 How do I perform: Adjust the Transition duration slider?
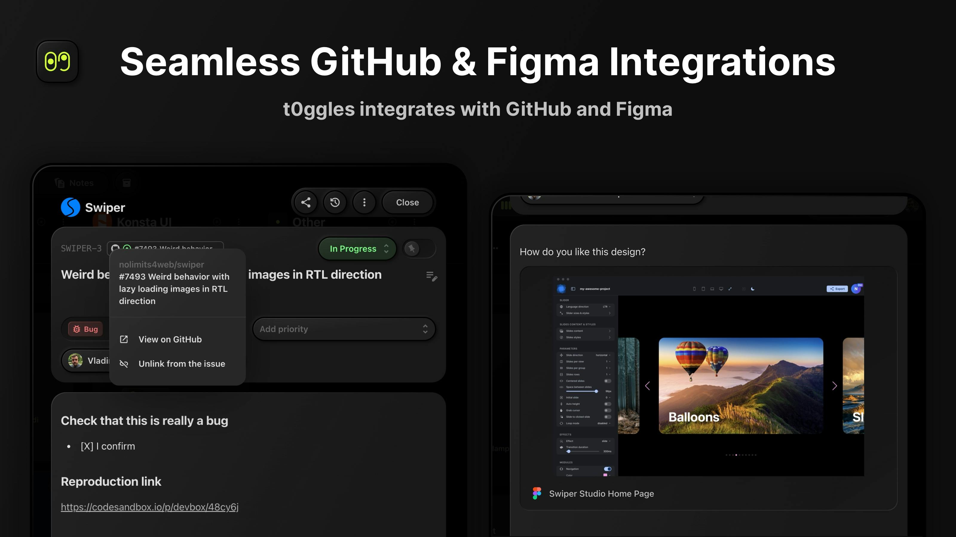click(582, 451)
